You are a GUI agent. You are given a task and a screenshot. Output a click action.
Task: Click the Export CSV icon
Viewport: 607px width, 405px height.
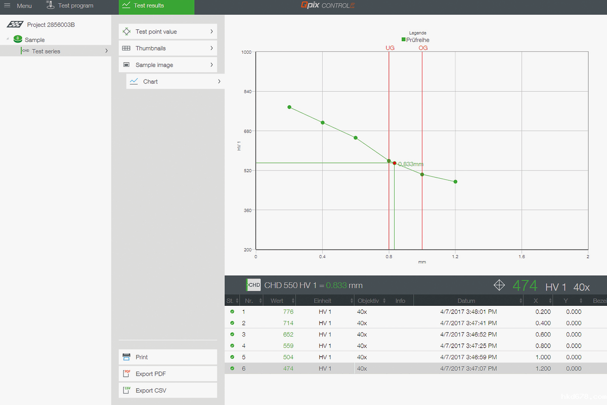tap(126, 390)
